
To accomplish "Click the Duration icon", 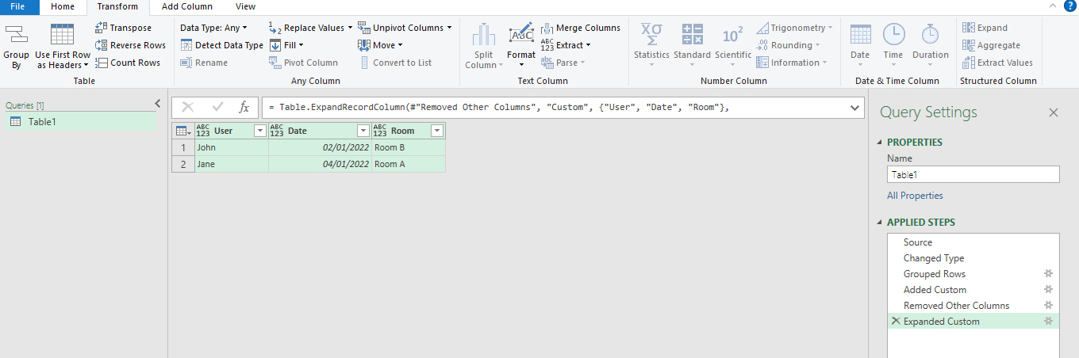I will (930, 35).
